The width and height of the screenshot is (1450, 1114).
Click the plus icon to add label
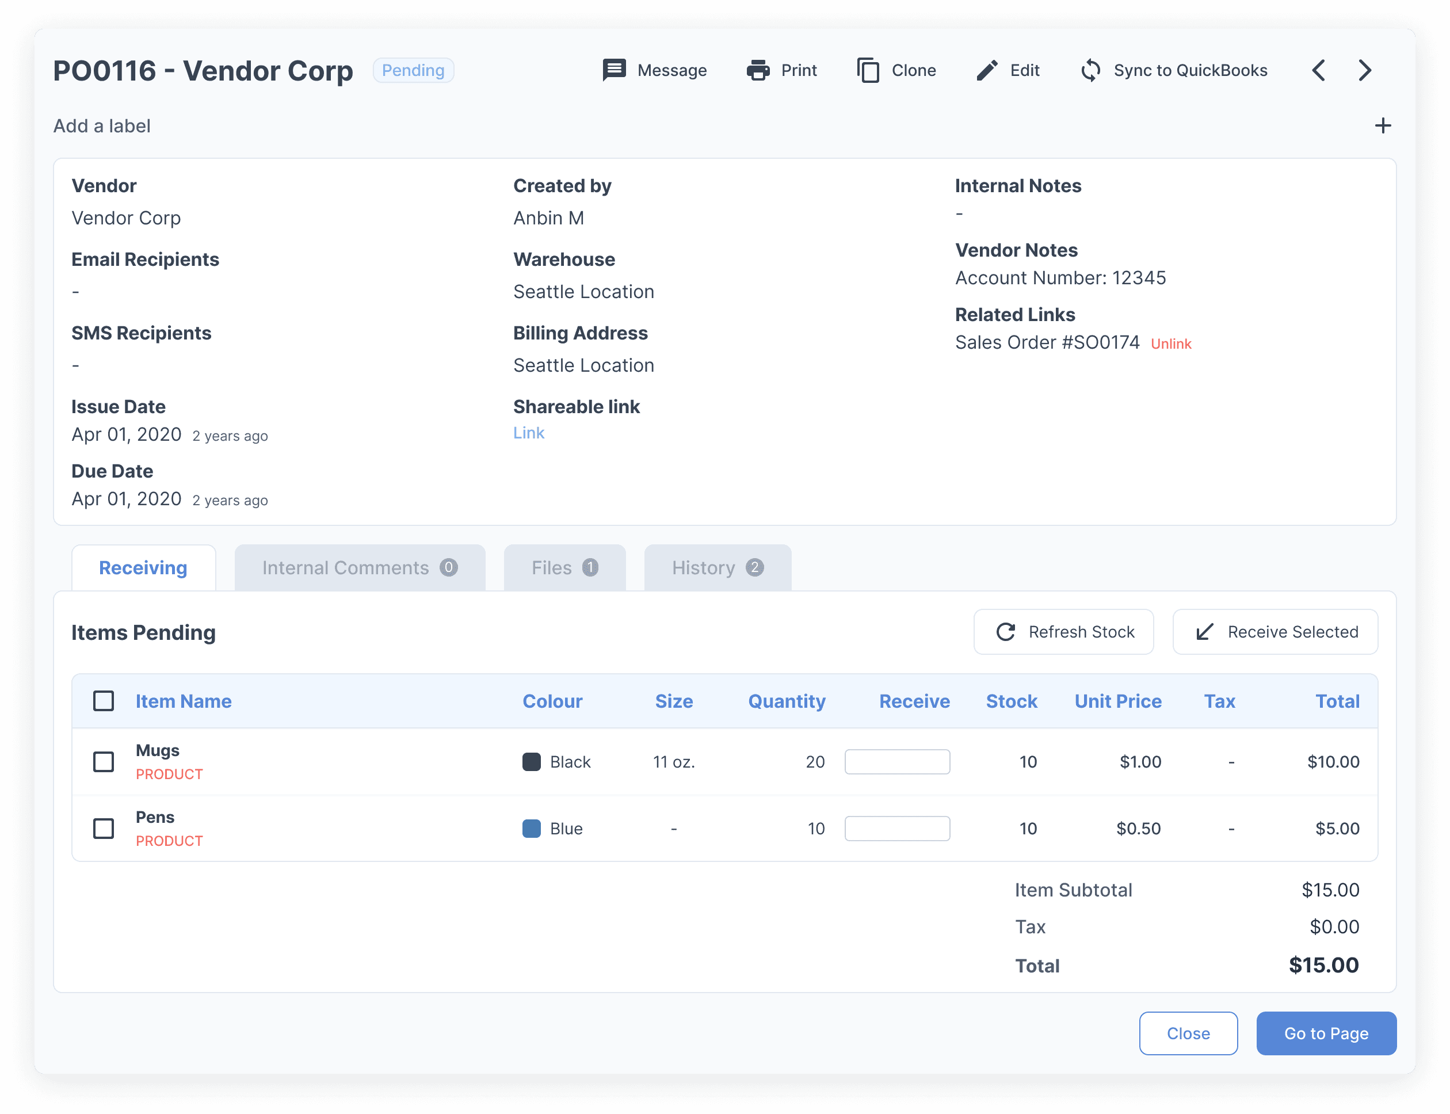coord(1382,125)
